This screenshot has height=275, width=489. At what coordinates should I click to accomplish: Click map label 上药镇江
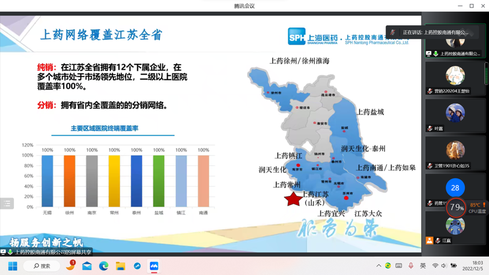pos(288,155)
